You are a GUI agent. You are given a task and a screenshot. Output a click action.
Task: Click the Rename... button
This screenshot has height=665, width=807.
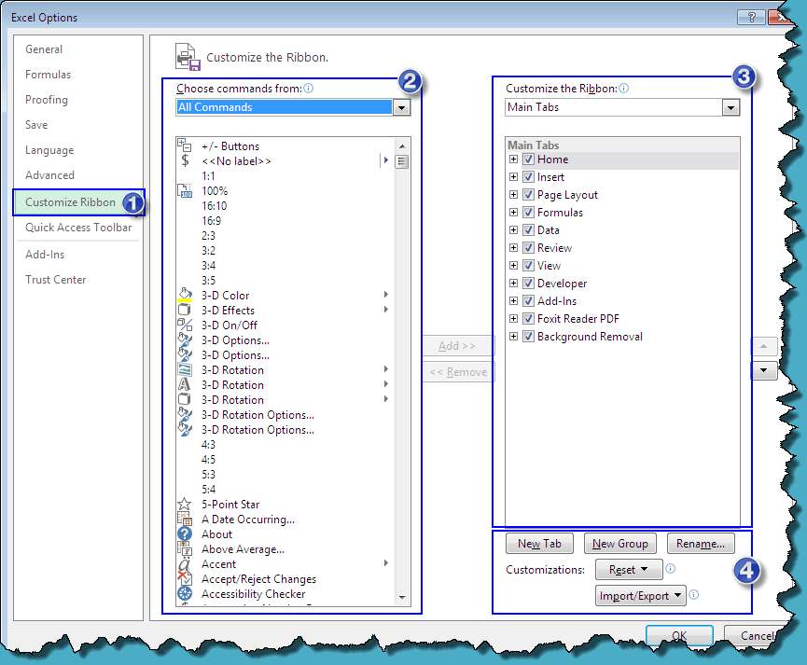(701, 544)
